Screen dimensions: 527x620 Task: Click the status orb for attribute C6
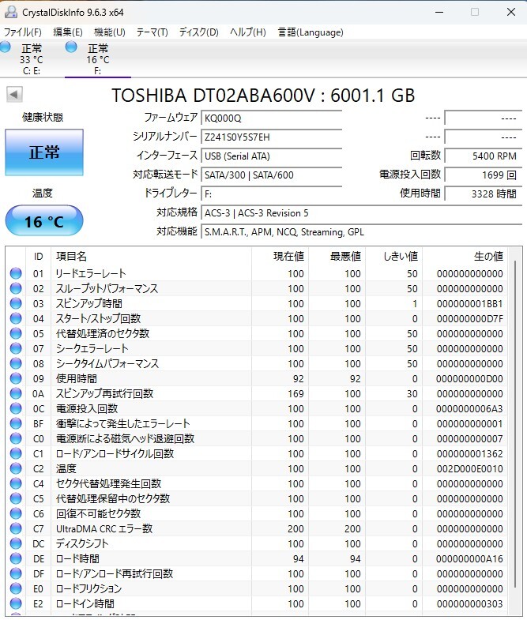16,514
